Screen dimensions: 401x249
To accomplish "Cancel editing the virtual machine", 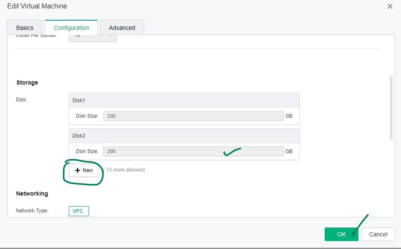I will (x=378, y=234).
